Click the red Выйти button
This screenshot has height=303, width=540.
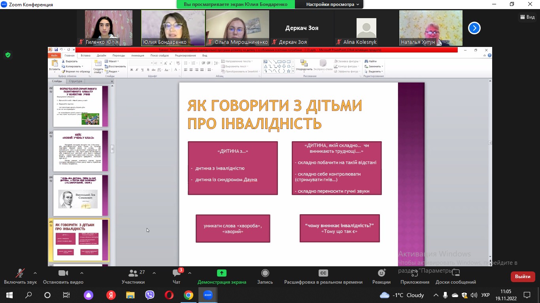click(x=523, y=277)
